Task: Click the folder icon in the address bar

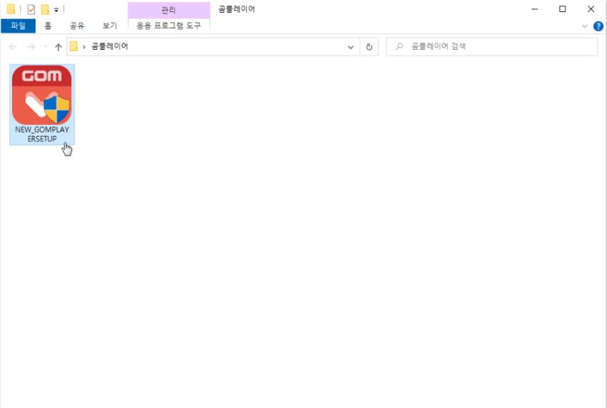Action: (x=73, y=47)
